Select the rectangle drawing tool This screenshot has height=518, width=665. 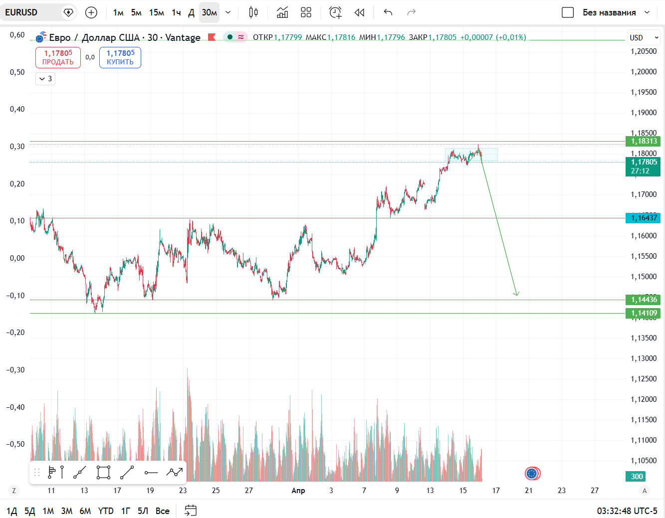pos(103,472)
